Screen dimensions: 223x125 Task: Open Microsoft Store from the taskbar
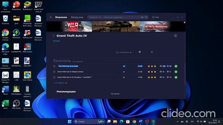click(x=128, y=122)
